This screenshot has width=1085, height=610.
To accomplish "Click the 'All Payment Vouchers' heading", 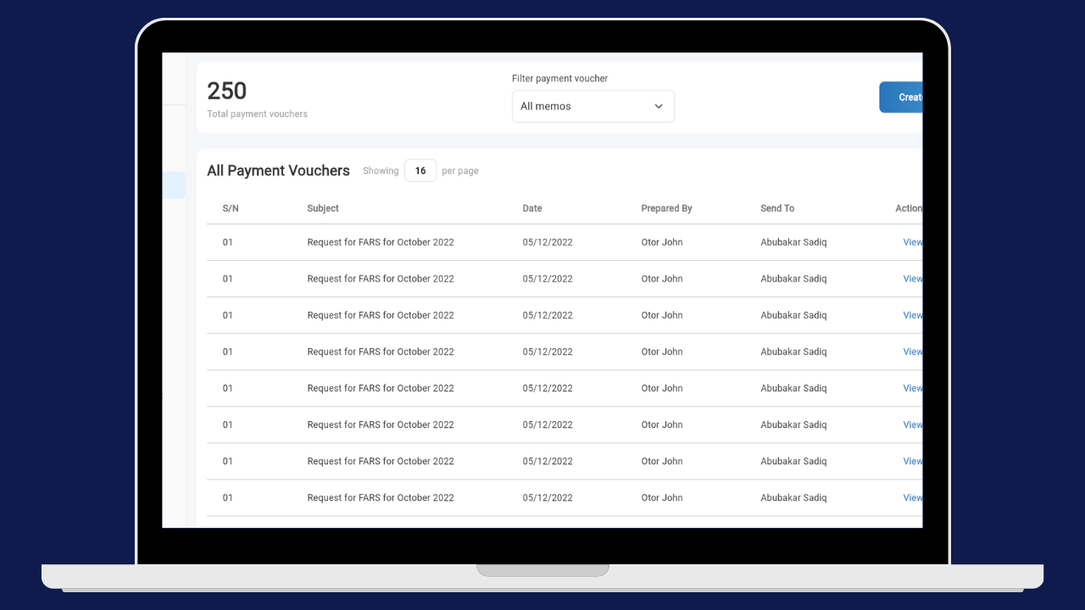I will pos(278,170).
